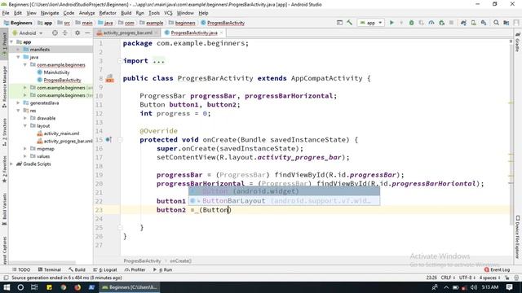Select ButtonBarLayout autocomplete suggestion

(284, 201)
